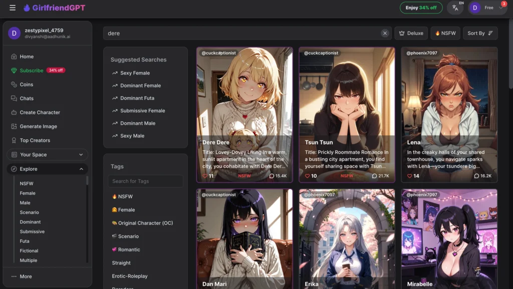513x289 pixels.
Task: Expand the Your Space section
Action: point(48,155)
